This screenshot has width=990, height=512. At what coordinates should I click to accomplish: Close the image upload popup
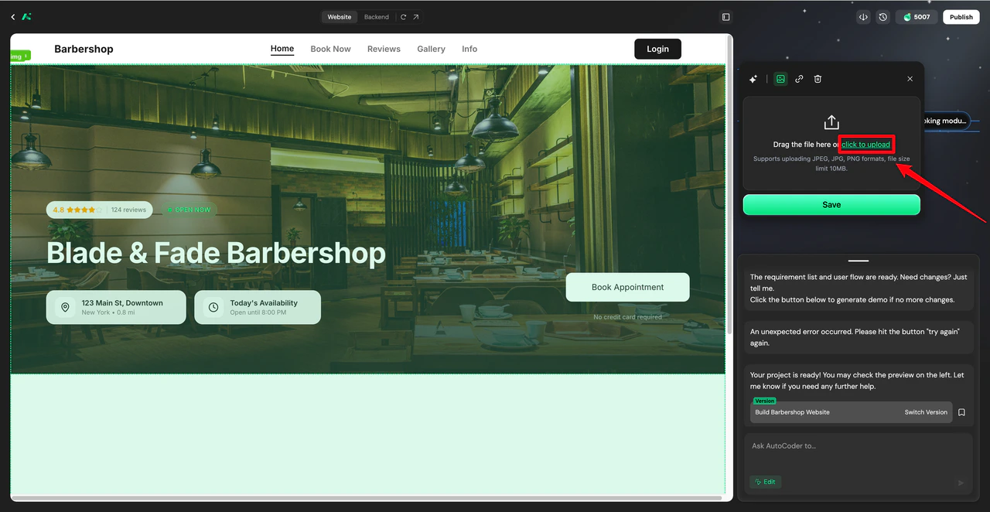(910, 79)
